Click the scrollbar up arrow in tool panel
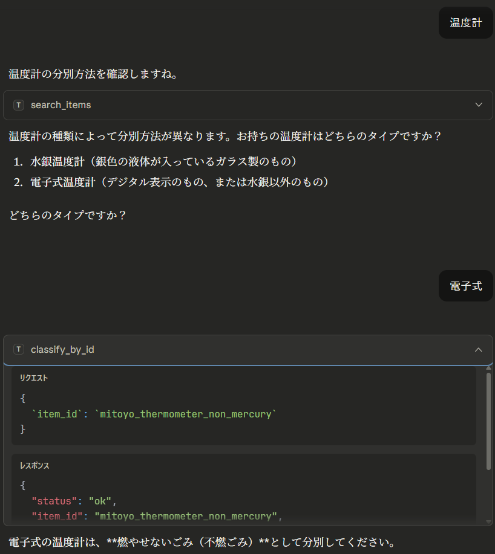This screenshot has width=495, height=554. tap(488, 368)
